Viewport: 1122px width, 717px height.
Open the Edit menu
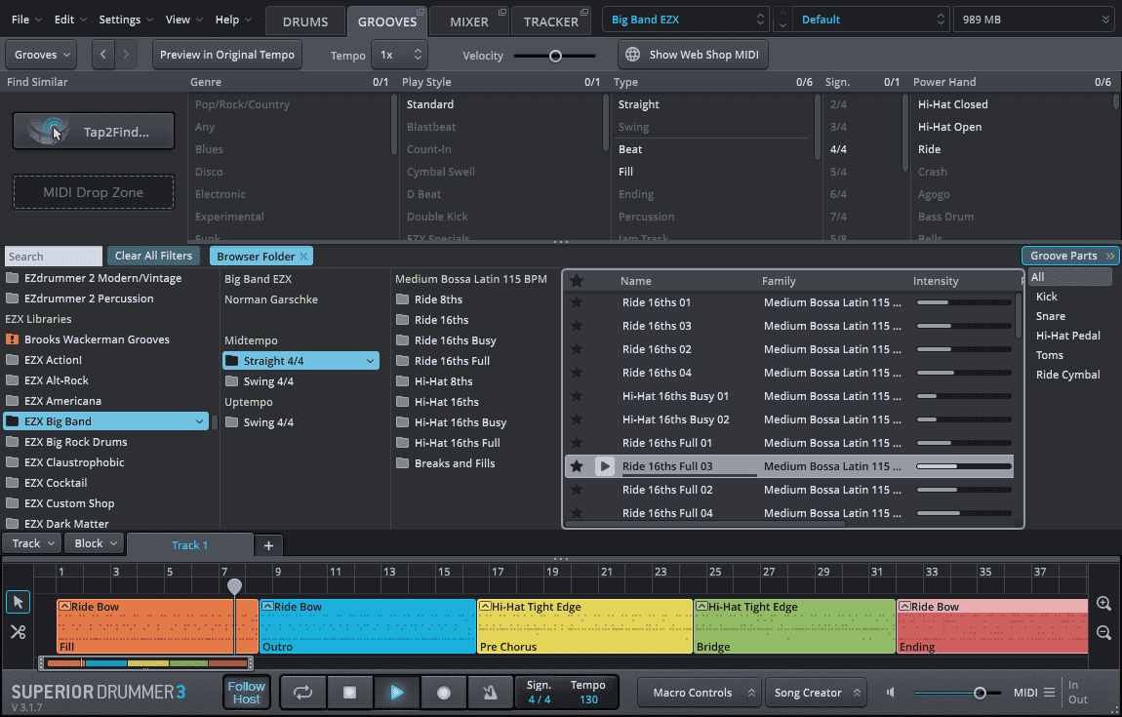click(x=70, y=20)
